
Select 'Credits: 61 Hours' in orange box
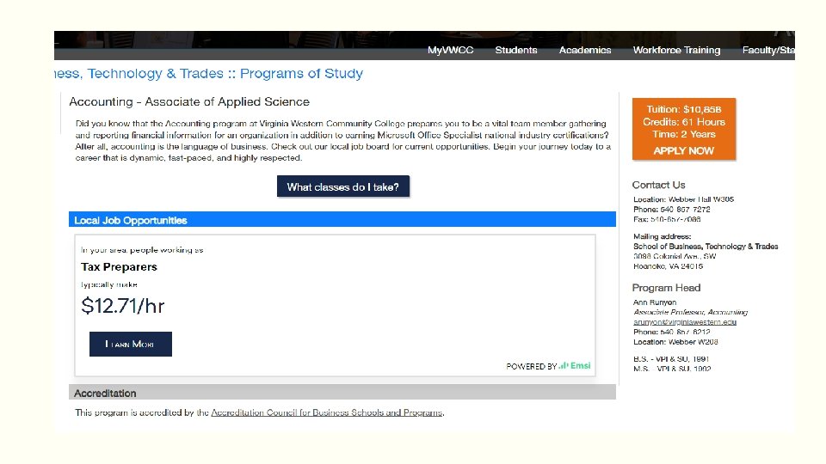click(x=684, y=122)
